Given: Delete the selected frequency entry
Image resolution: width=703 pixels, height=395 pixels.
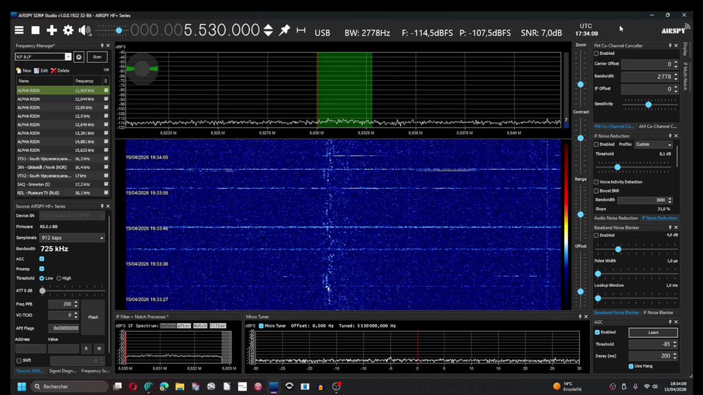Looking at the screenshot, I should coord(60,70).
